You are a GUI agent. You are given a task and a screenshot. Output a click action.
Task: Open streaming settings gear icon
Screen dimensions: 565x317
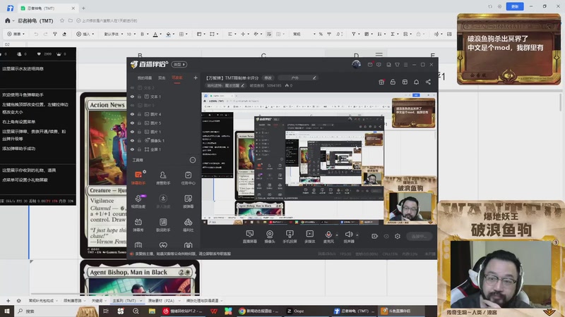click(398, 236)
